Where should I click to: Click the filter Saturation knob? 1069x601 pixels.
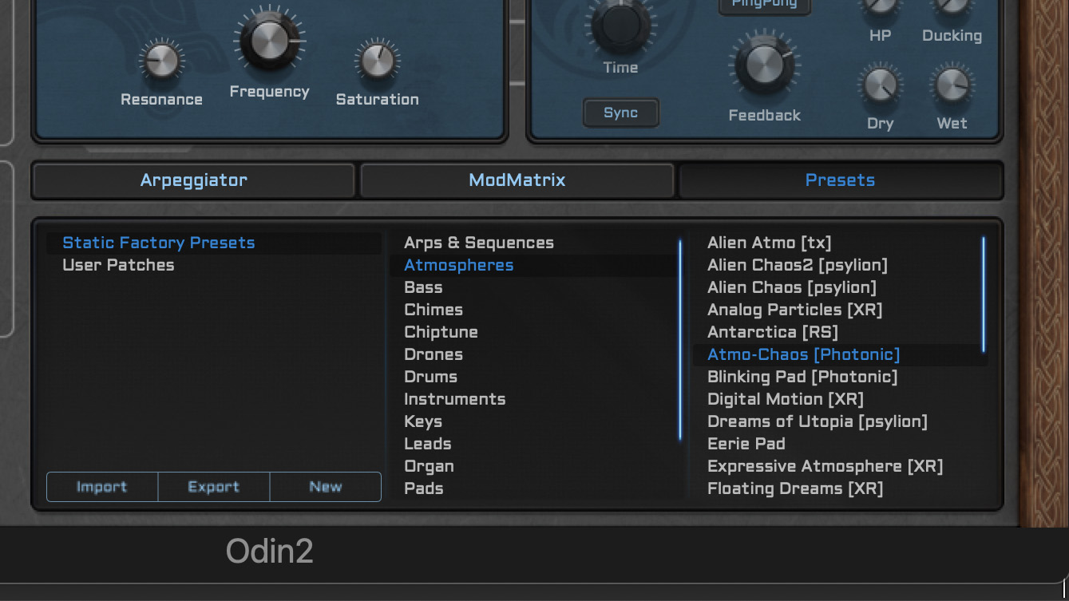coord(377,61)
